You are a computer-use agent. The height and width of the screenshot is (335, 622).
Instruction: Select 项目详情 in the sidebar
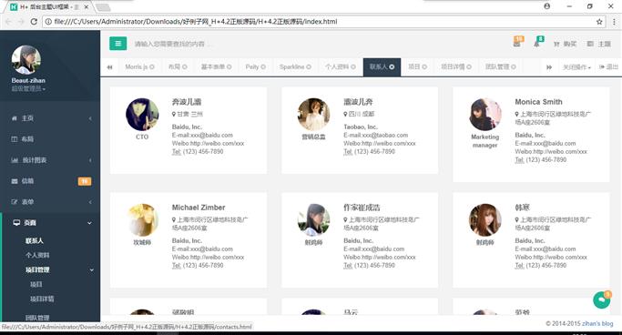(x=42, y=299)
